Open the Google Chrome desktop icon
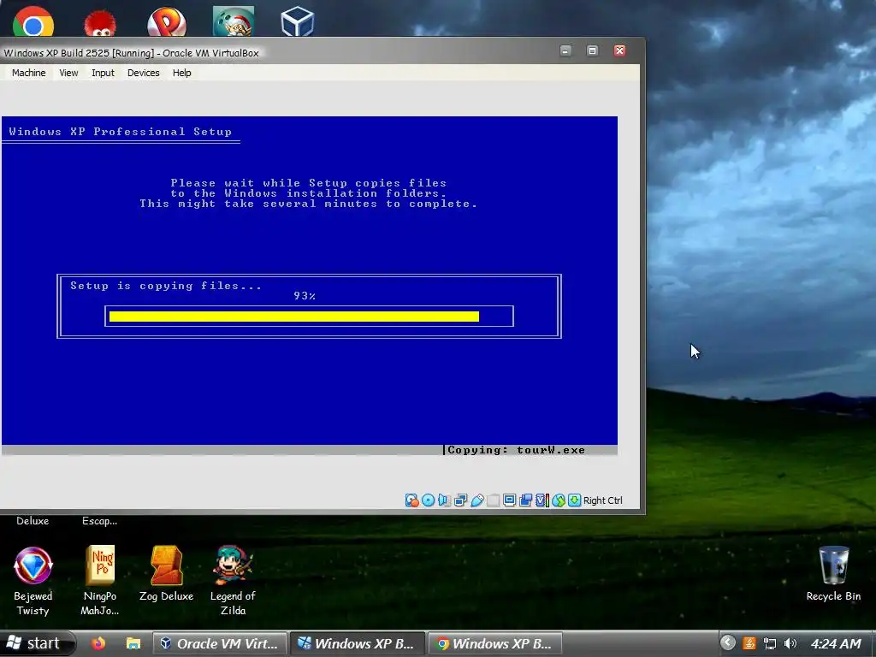 [33, 22]
